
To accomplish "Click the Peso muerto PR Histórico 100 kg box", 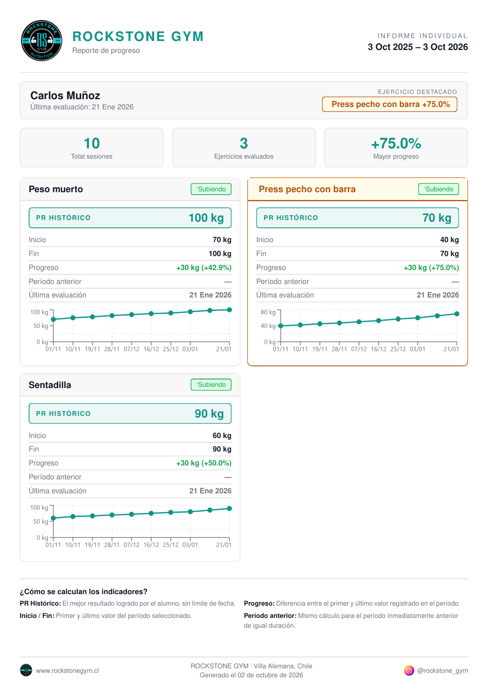I will tap(130, 218).
